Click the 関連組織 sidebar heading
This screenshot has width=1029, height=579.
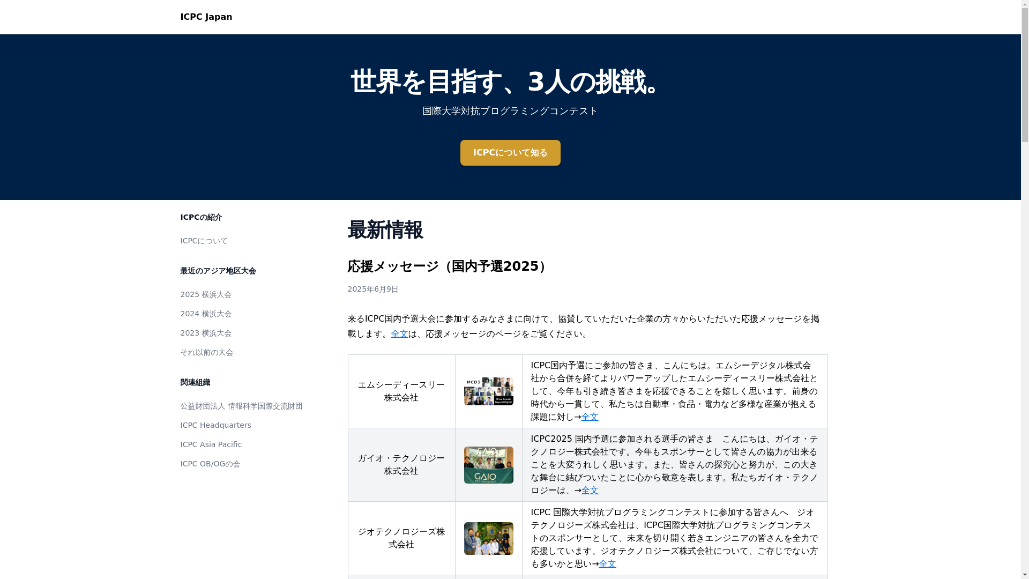[195, 382]
